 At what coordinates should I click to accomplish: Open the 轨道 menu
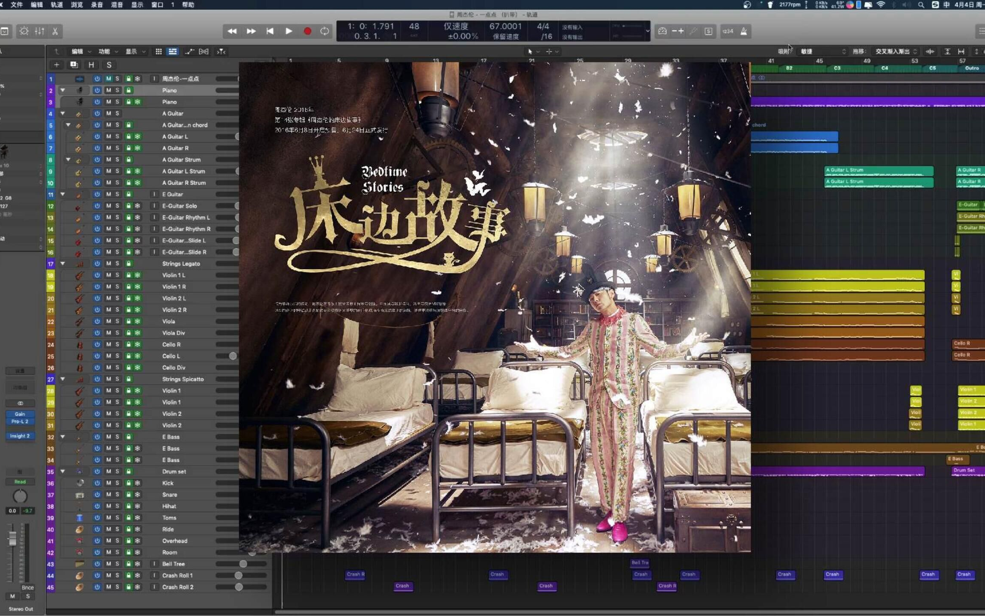pos(56,5)
